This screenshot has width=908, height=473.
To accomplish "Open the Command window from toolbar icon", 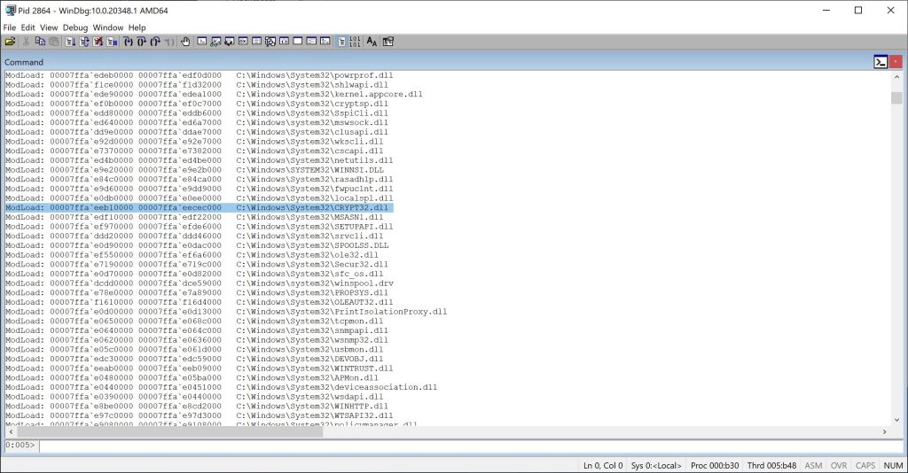I will click(x=202, y=42).
